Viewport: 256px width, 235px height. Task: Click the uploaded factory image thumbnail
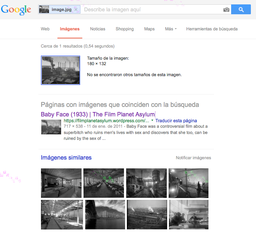pyautogui.click(x=60, y=70)
